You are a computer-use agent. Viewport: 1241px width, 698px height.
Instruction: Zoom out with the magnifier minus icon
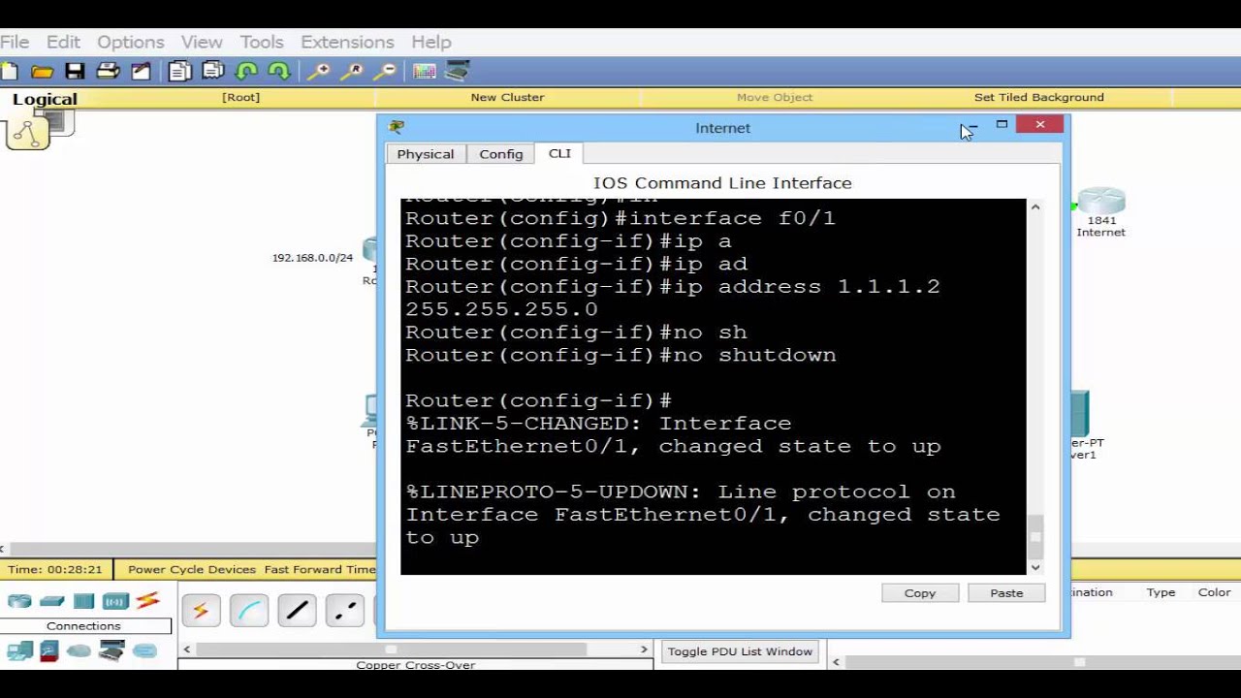pos(385,71)
